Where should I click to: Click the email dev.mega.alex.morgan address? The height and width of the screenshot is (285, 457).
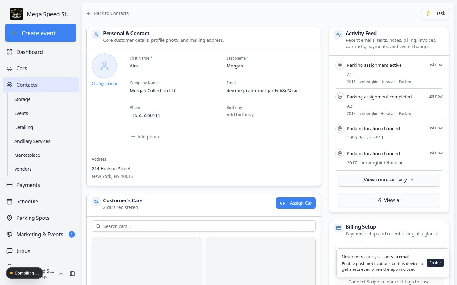[264, 91]
